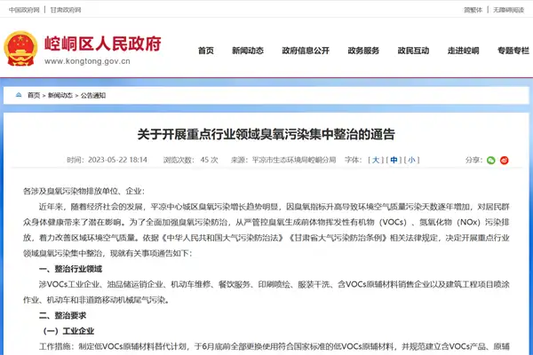Screen dimensions: 533x355
Task: Set font size to large (大)
Action: [x=376, y=160]
